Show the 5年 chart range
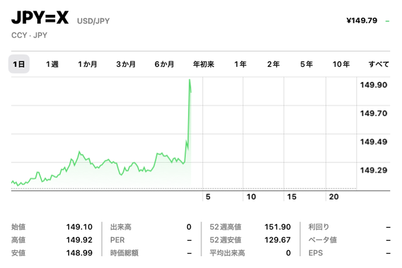 click(x=306, y=64)
